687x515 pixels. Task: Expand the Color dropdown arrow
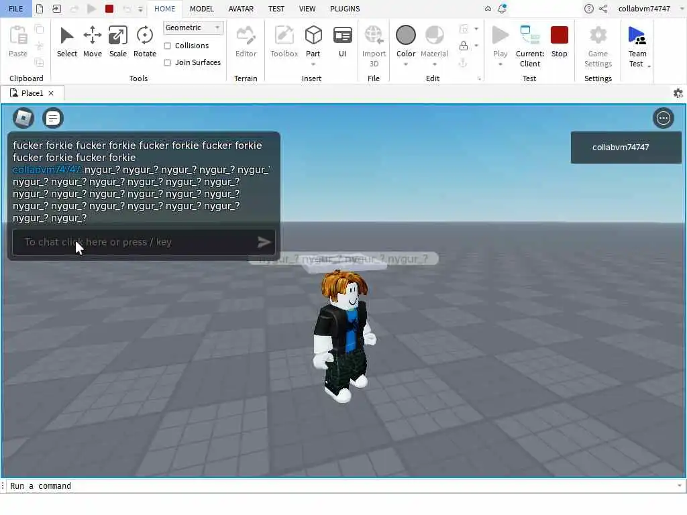[x=406, y=64]
